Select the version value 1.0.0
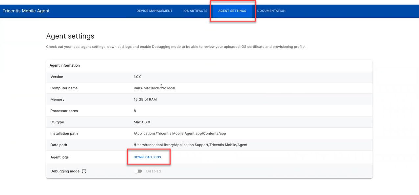419x195 pixels. click(137, 77)
